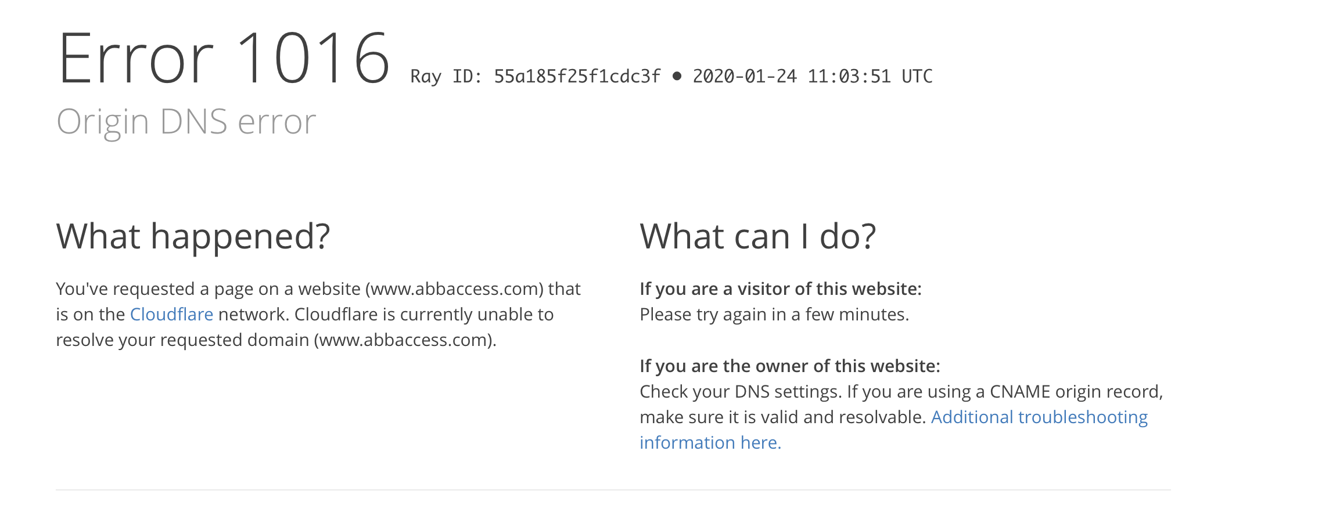Viewport: 1329px width, 505px height.
Task: Click the 2020-01-24 date in the timestamp
Action: 744,76
